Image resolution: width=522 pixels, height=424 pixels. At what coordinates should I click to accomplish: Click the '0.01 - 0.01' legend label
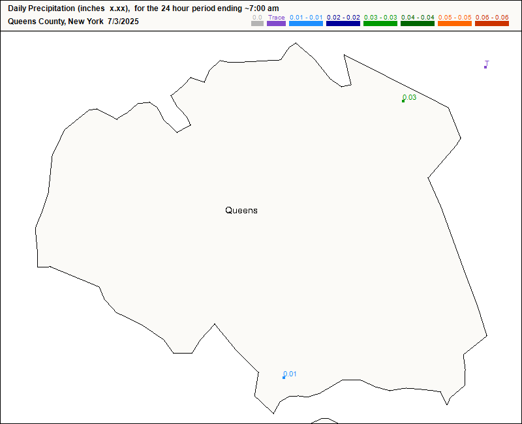point(306,18)
